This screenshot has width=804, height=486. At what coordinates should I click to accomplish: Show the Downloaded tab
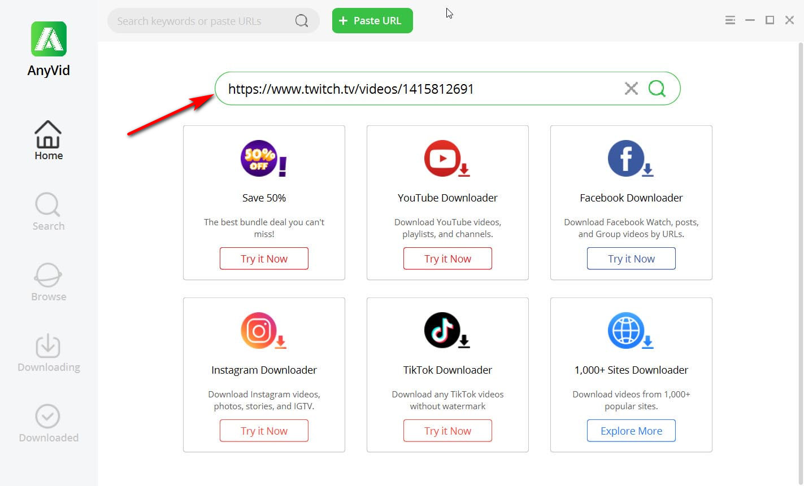[x=49, y=423]
